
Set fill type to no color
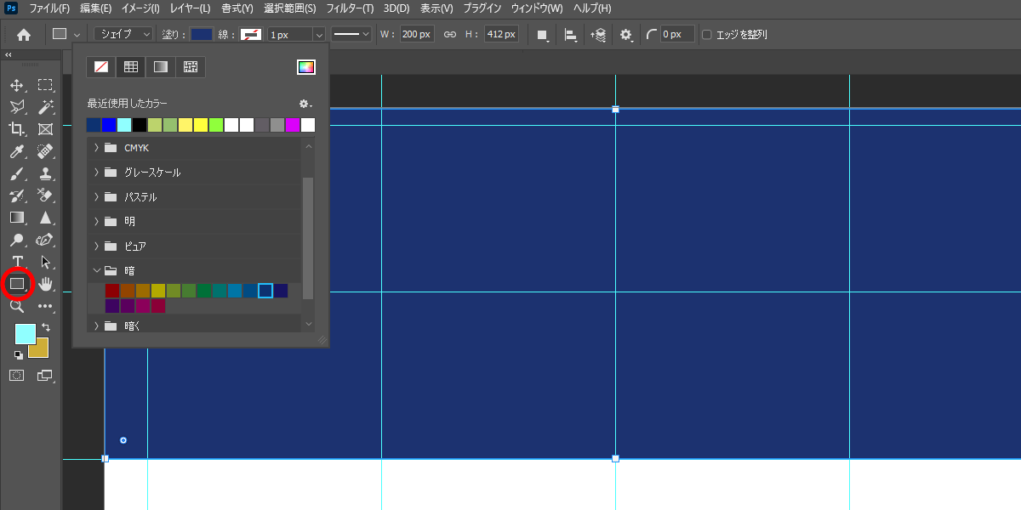tap(100, 67)
